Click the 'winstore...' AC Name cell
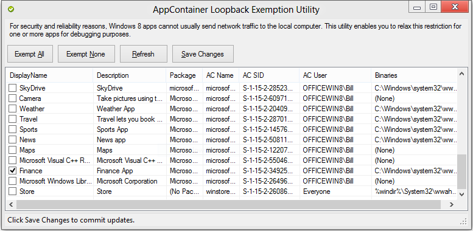473x231 pixels. (221, 191)
